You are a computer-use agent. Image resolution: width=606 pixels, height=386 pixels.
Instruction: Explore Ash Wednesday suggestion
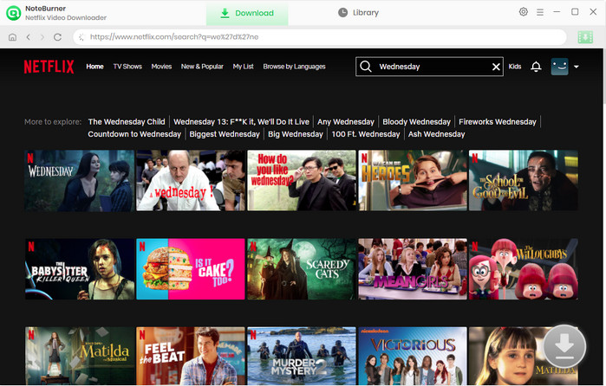(436, 134)
